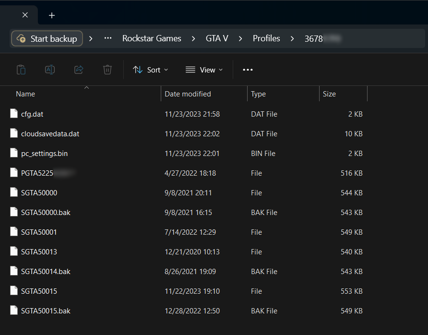Sort files by Date modified column
Viewport: 428px width, 335px height.
[x=188, y=94]
